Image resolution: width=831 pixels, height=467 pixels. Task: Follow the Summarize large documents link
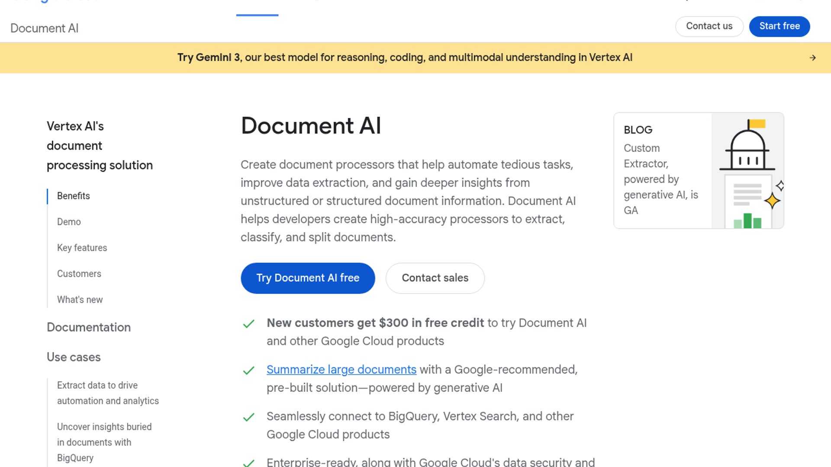coord(341,370)
